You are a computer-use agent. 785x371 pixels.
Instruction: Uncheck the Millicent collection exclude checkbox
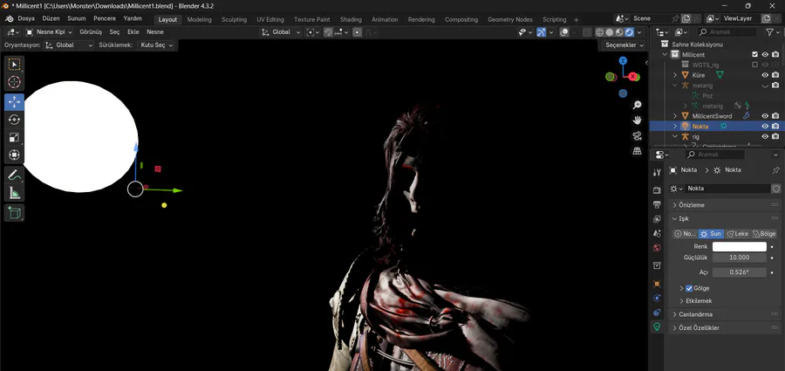click(x=755, y=55)
